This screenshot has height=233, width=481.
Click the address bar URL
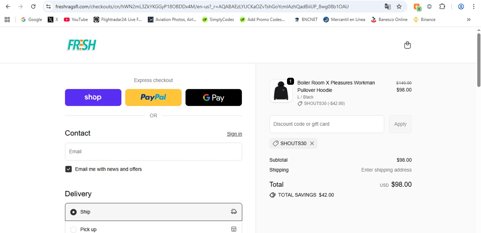coord(202,6)
